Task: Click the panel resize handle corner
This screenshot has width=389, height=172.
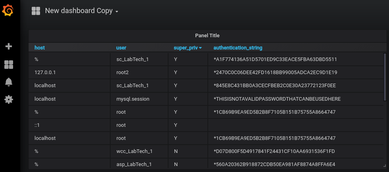Action: [x=384, y=165]
